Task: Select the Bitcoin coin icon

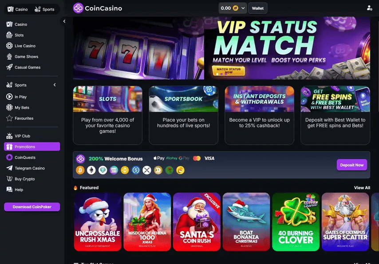Action: pyautogui.click(x=80, y=170)
